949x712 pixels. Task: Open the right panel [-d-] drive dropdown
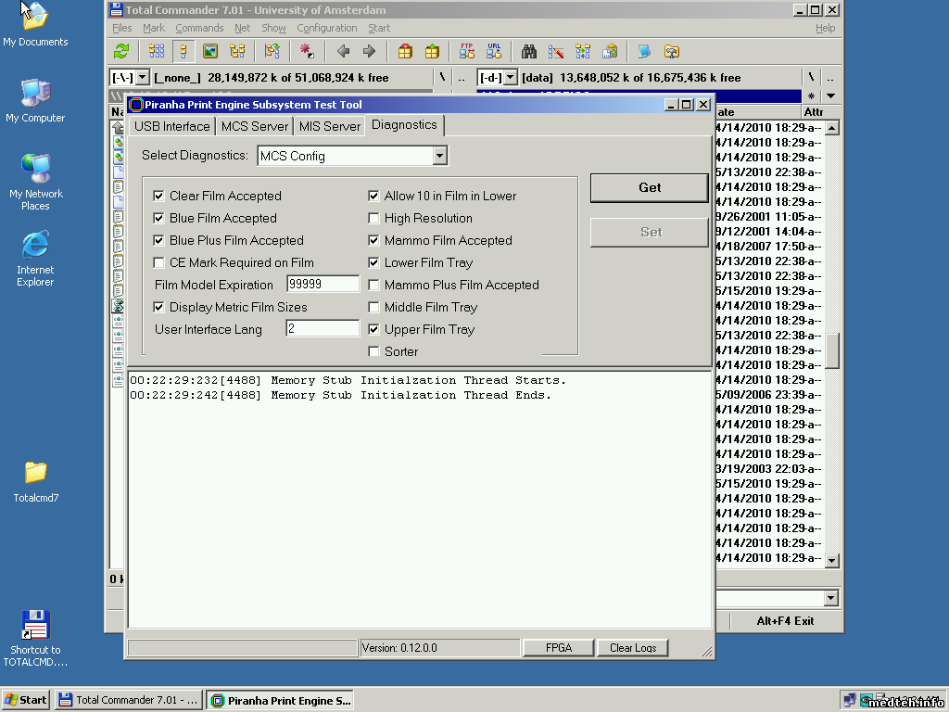[511, 78]
